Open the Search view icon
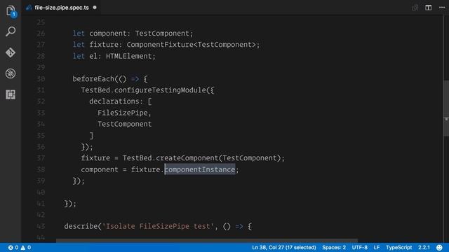The width and height of the screenshot is (449, 252). (x=11, y=31)
